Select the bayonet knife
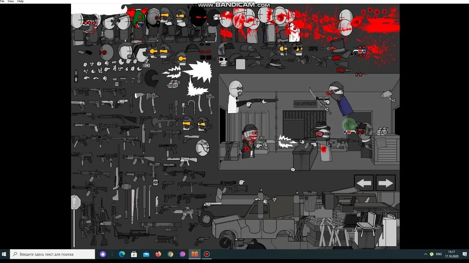This screenshot has height=263, width=469. pyautogui.click(x=157, y=205)
